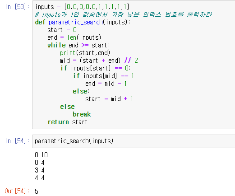Click the inner 'else:' before start = mid + 1
Screen dimensions: 235x196
(x=81, y=91)
